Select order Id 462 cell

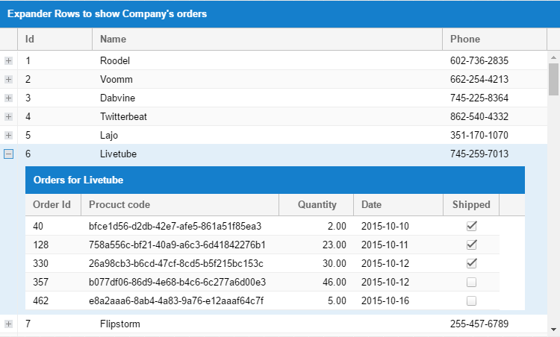[x=53, y=300]
